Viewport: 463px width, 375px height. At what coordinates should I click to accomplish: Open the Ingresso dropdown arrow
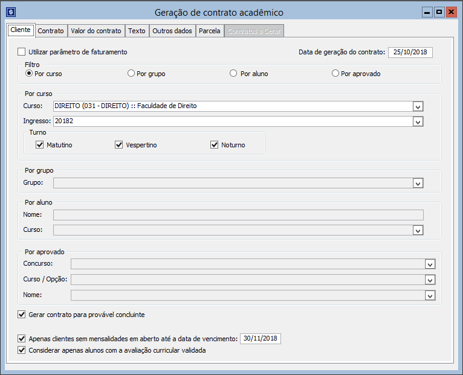[418, 121]
